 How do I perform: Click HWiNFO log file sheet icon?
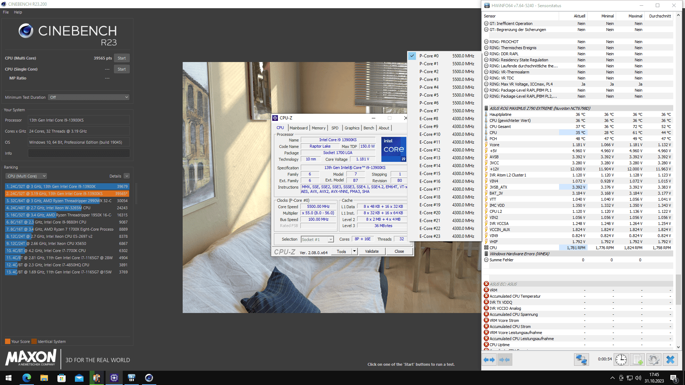[638, 360]
